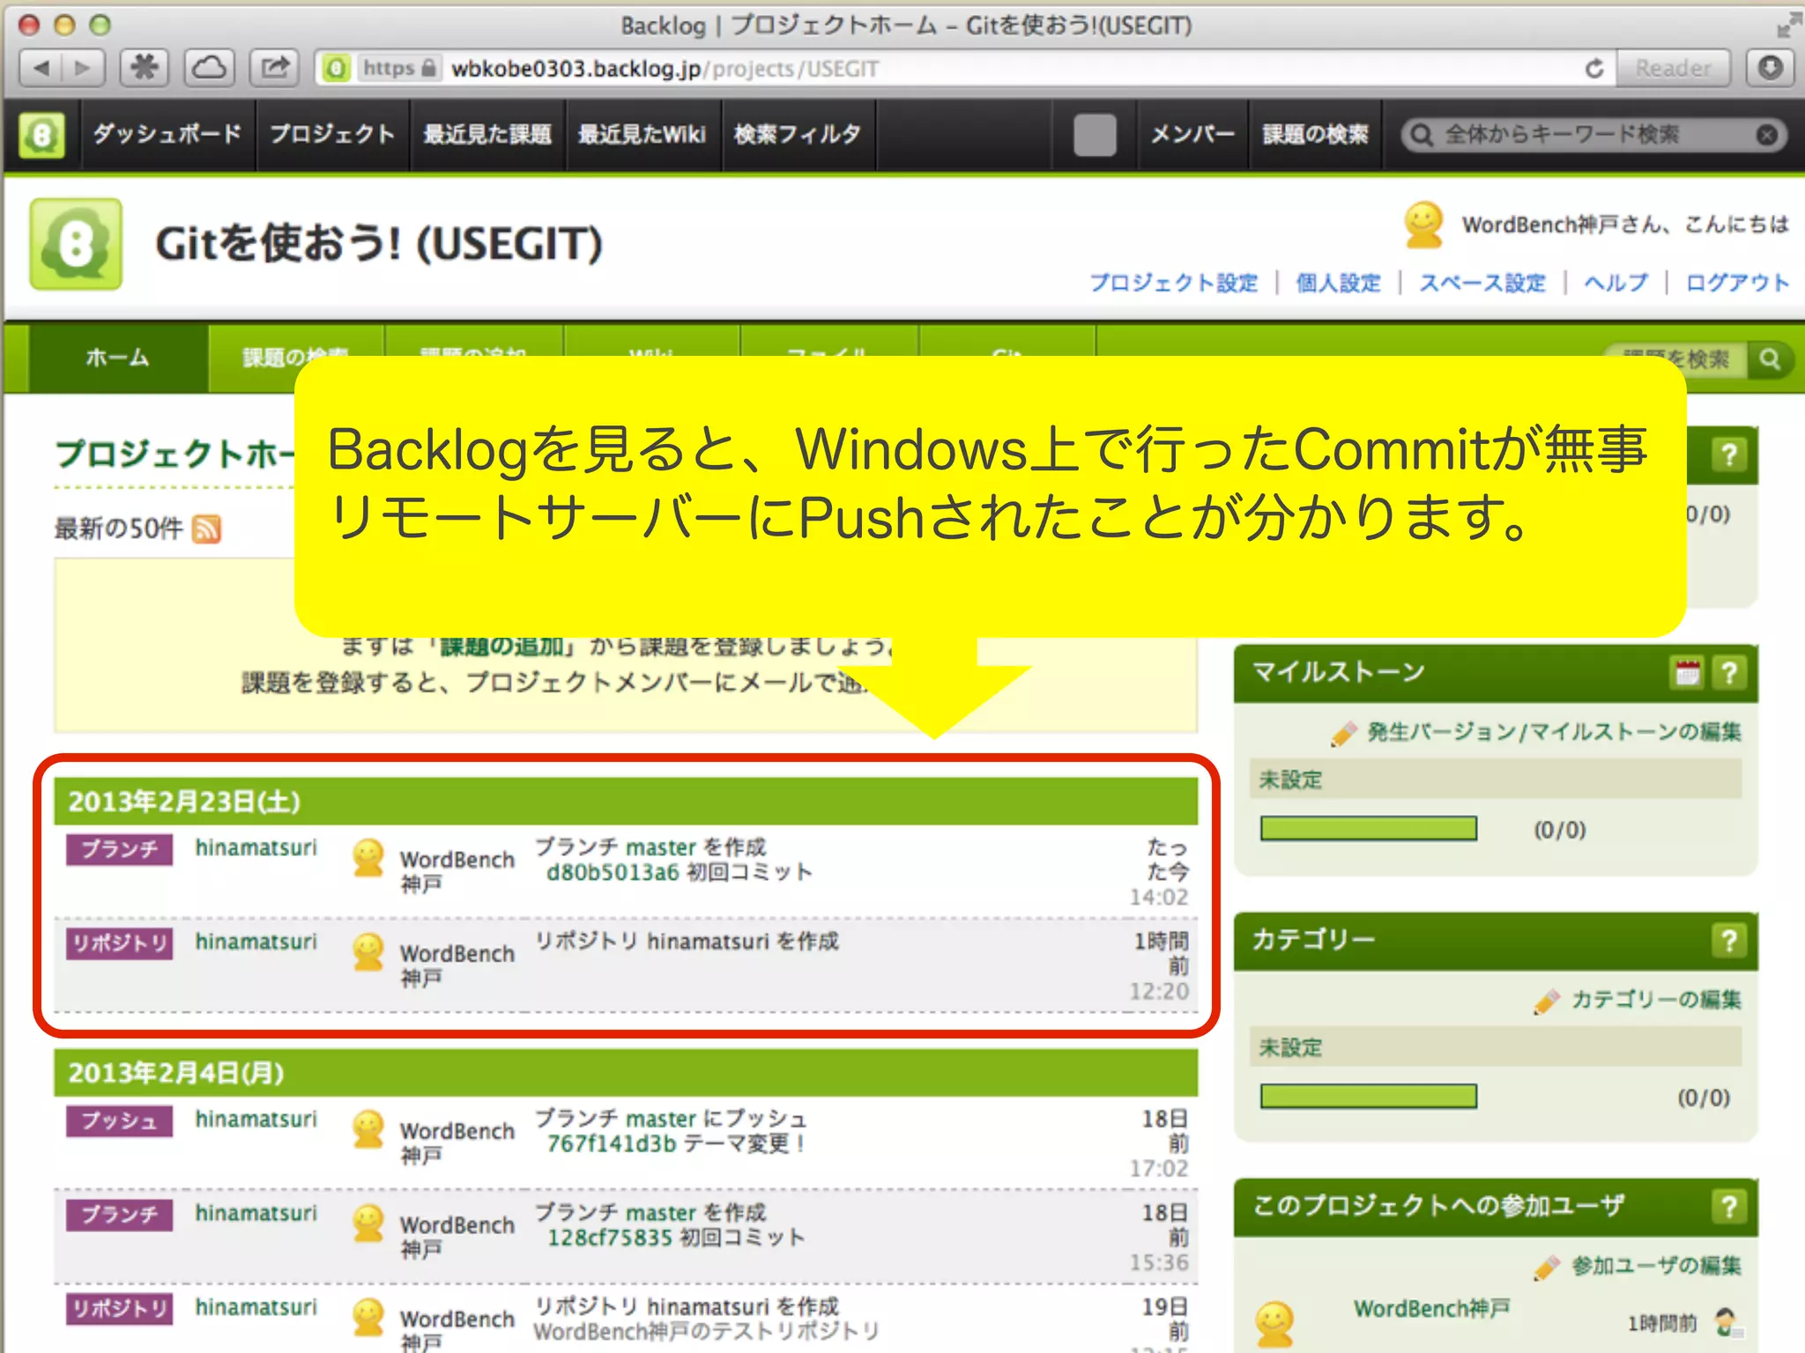This screenshot has width=1805, height=1353.
Task: Open iCloud tabs cloud icon
Action: pyautogui.click(x=209, y=68)
